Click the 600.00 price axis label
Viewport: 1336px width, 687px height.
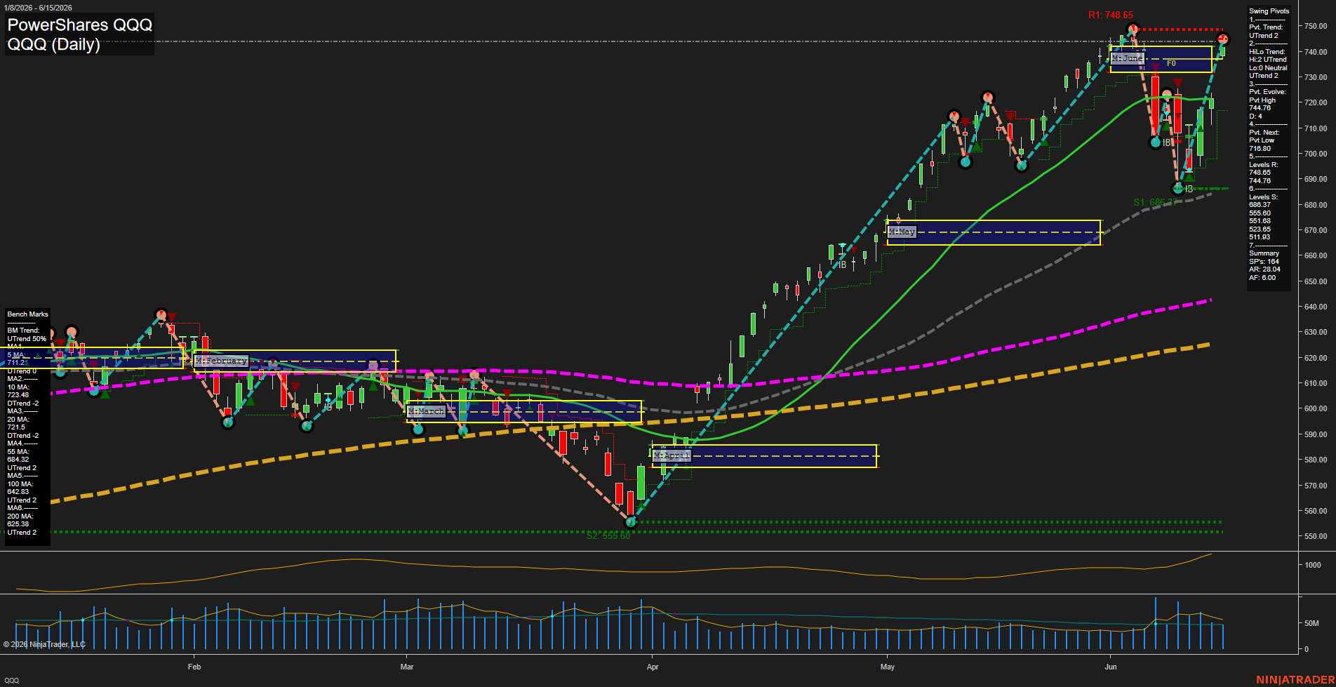coord(1316,408)
